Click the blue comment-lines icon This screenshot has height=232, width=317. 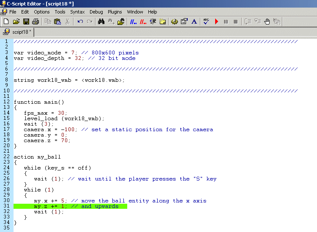[x=133, y=21]
